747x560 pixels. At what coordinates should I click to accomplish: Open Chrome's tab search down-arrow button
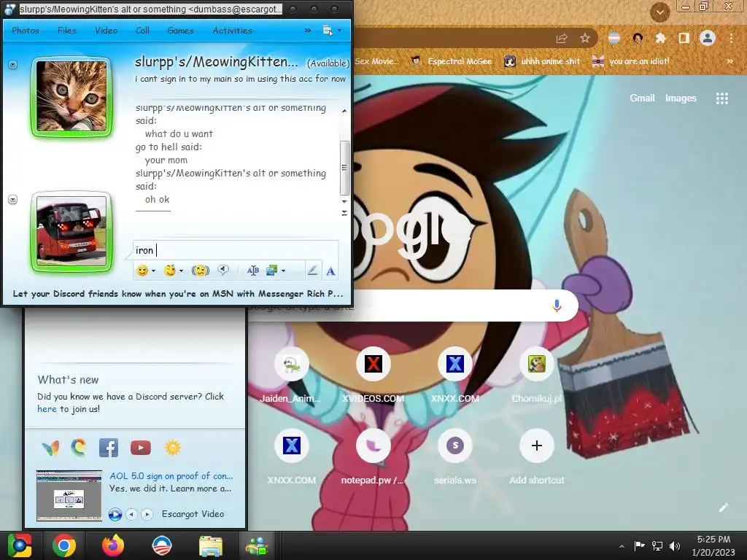[x=659, y=12]
